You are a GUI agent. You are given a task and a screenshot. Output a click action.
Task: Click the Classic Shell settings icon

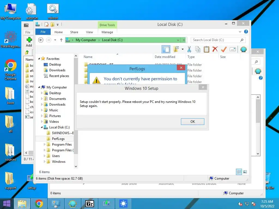pyautogui.click(x=243, y=49)
